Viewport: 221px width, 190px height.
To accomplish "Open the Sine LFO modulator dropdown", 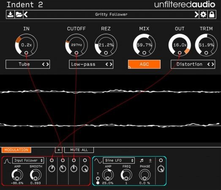I will click(119, 160).
